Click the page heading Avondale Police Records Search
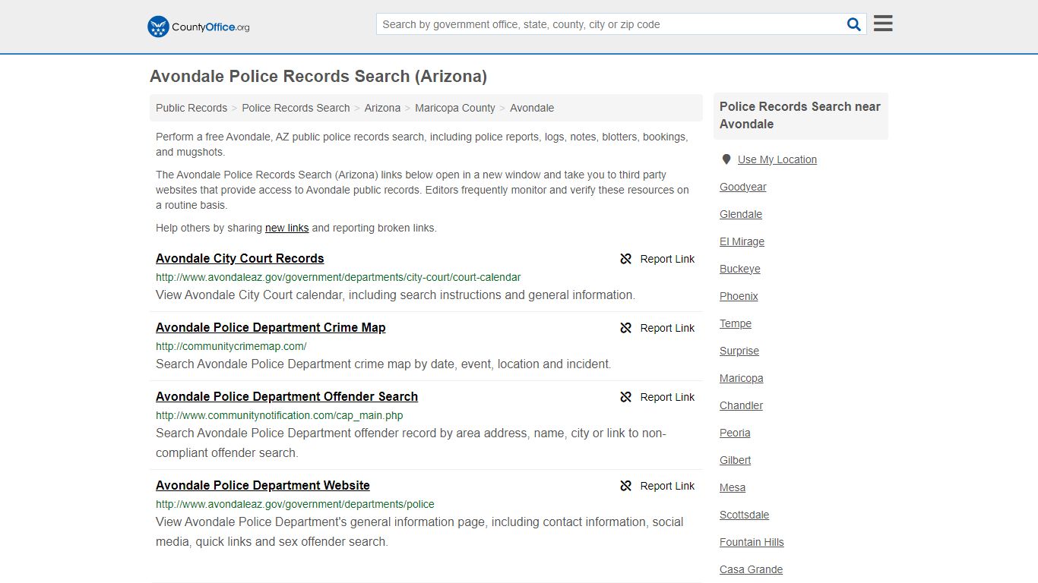Viewport: 1038px width, 583px height. (x=318, y=76)
